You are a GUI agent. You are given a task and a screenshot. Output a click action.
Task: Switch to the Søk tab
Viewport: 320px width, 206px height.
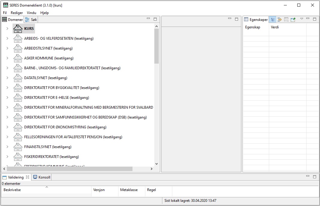(x=31, y=20)
